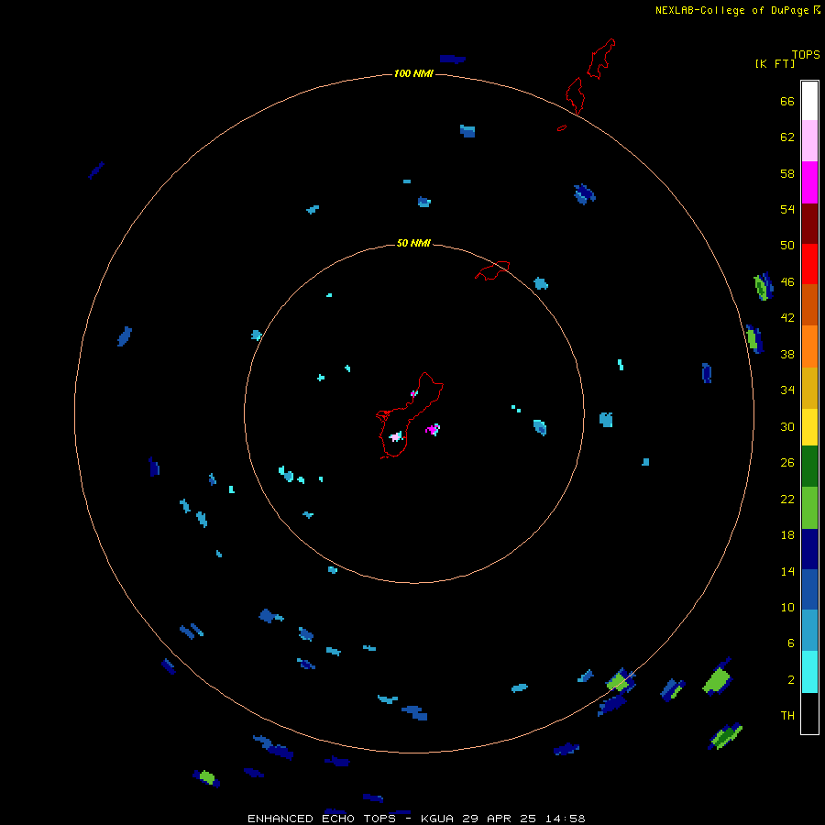Click the 14 value on the legend
Image resolution: width=825 pixels, height=825 pixels.
click(787, 571)
